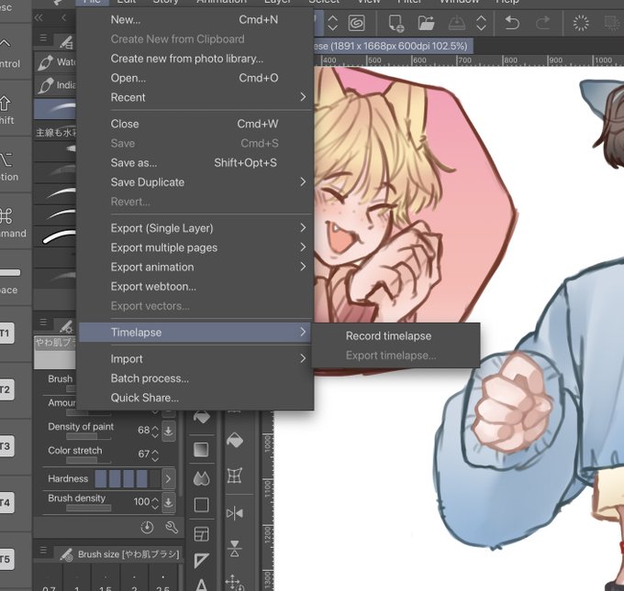Set Hardness to the fourth block

[141, 478]
